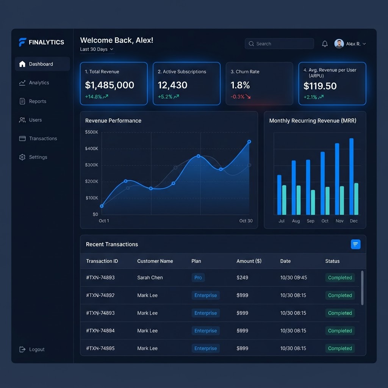Expand the Last 30 Days dropdown
The width and height of the screenshot is (388, 388).
(x=97, y=49)
